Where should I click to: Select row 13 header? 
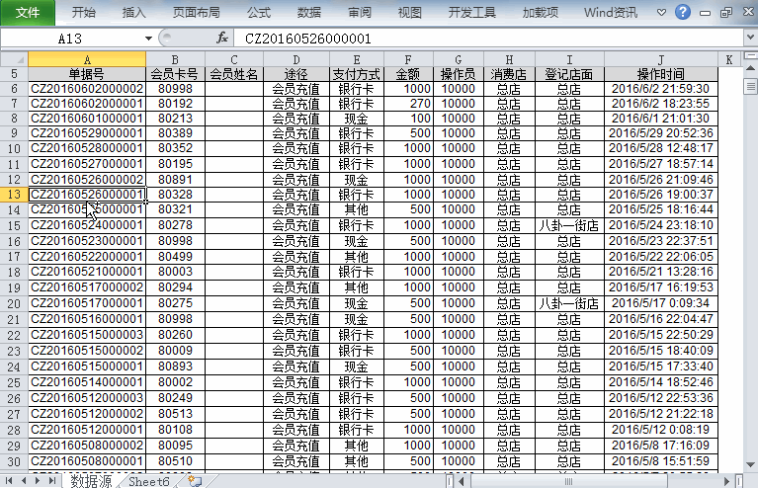pos(14,195)
